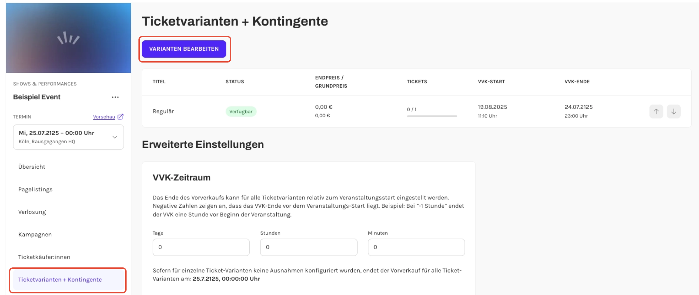Click the tickets sold progress bar
Viewport: 699px width, 295px height.
pyautogui.click(x=432, y=116)
